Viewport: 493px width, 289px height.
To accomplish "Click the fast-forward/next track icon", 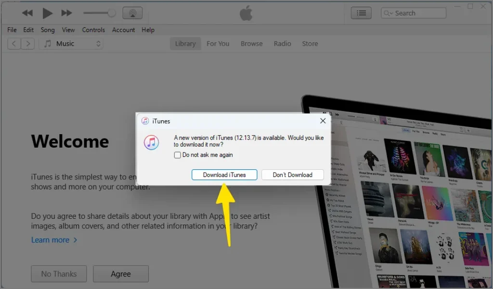I will (x=66, y=13).
